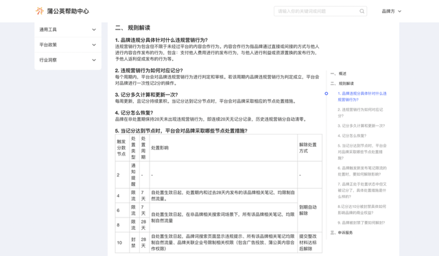
Task: Click the heading 二、规则解读
Action: 132,27
